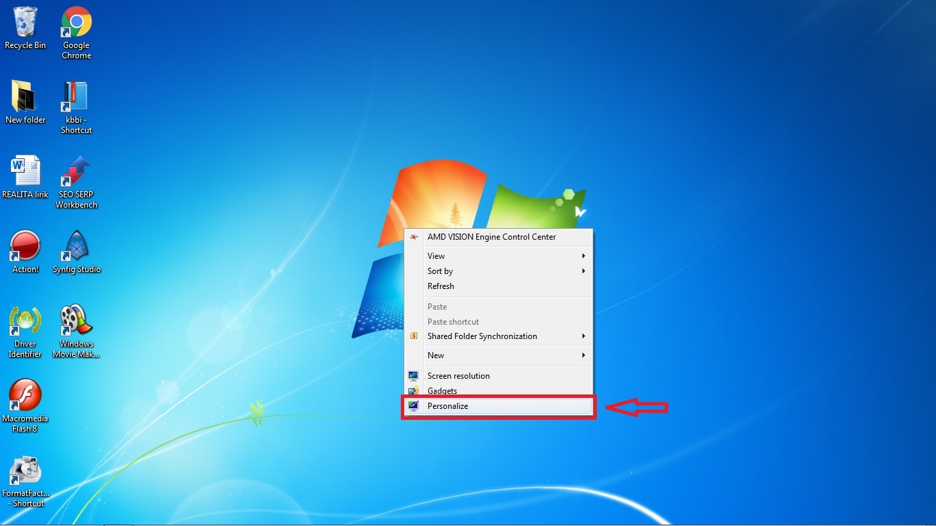The width and height of the screenshot is (936, 526).
Task: Select the Action! red recorder shortcut
Action: [25, 252]
